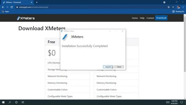Open the Windows Start menu
Viewport: 186px width, 105px height.
[x=3, y=102]
